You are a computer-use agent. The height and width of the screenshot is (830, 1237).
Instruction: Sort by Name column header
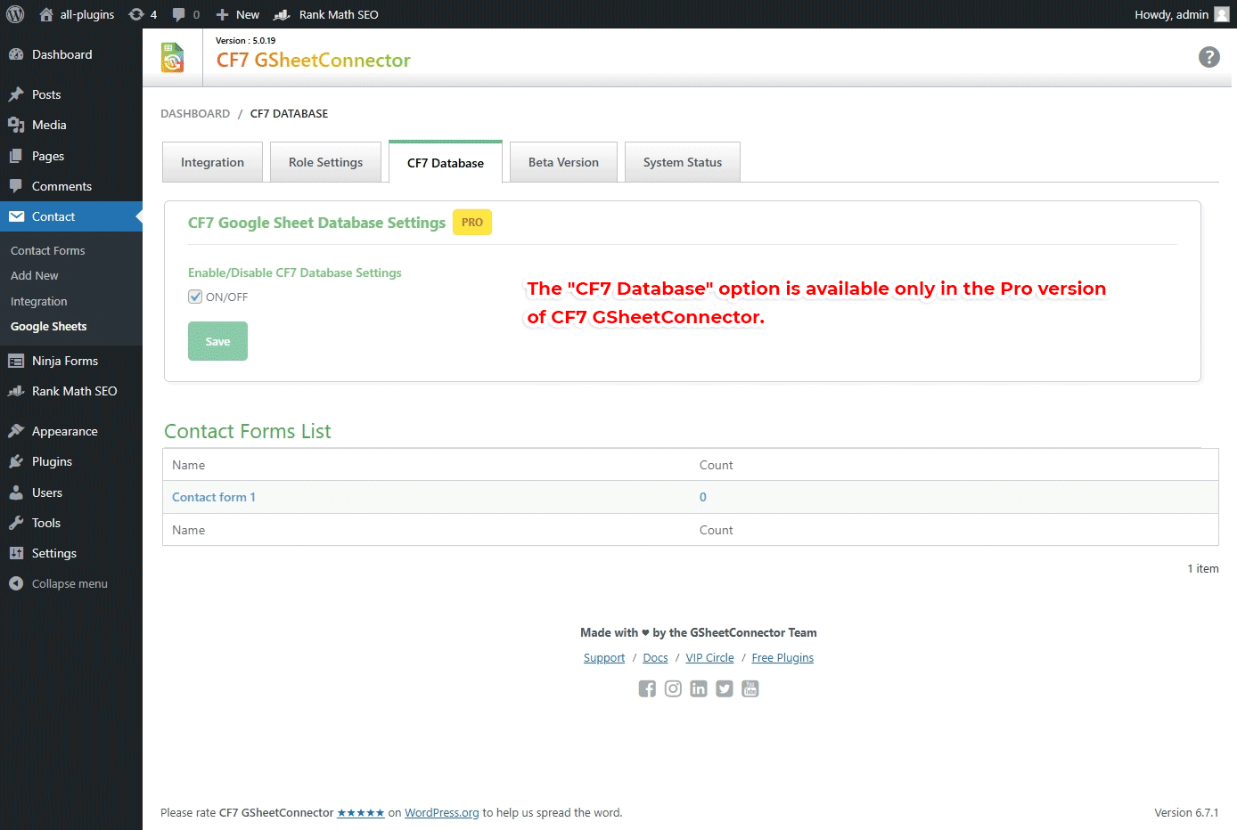click(x=188, y=465)
